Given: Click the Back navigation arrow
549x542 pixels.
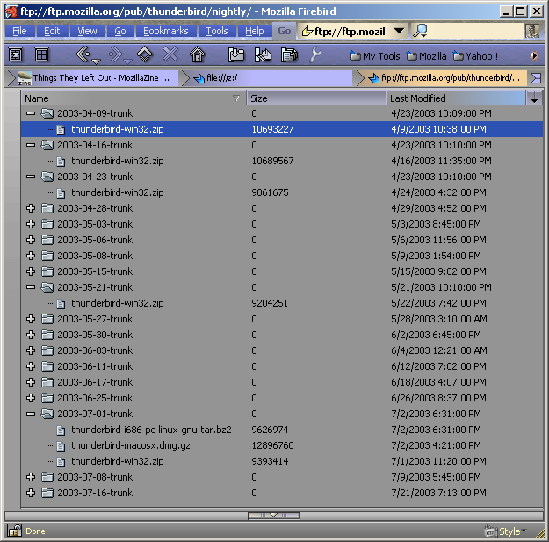Looking at the screenshot, I should point(83,55).
